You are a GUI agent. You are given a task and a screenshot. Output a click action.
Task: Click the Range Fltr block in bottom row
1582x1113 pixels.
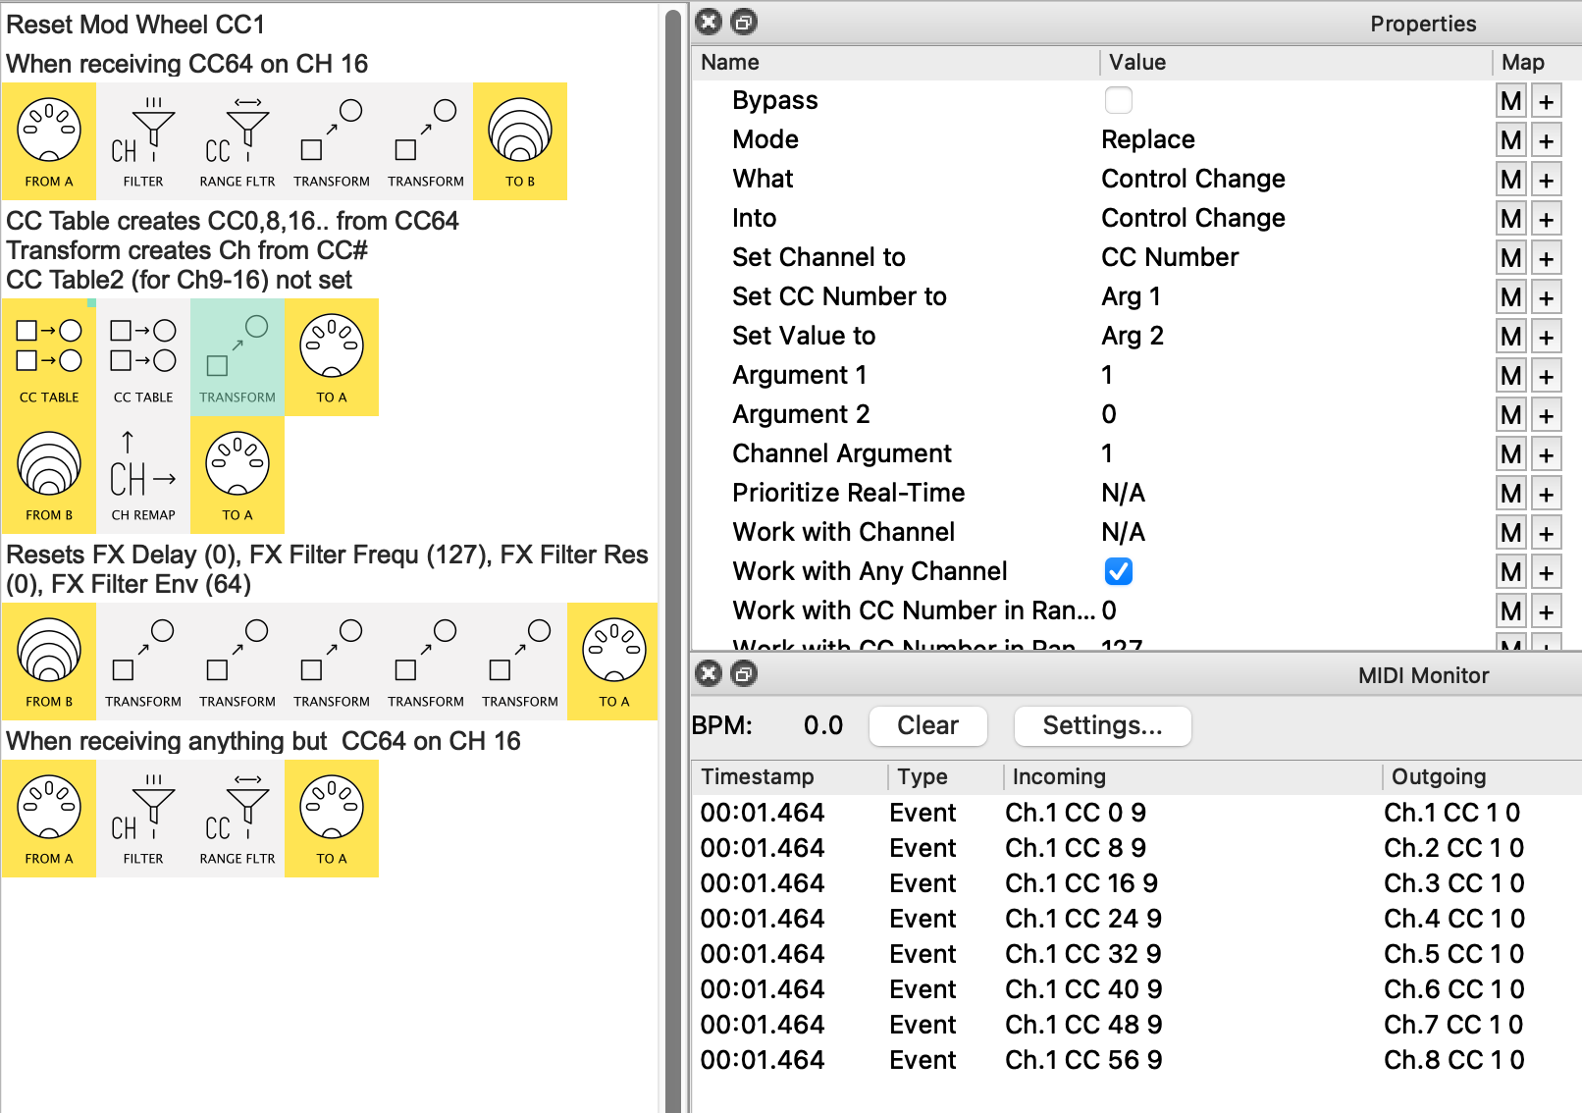pyautogui.click(x=237, y=819)
